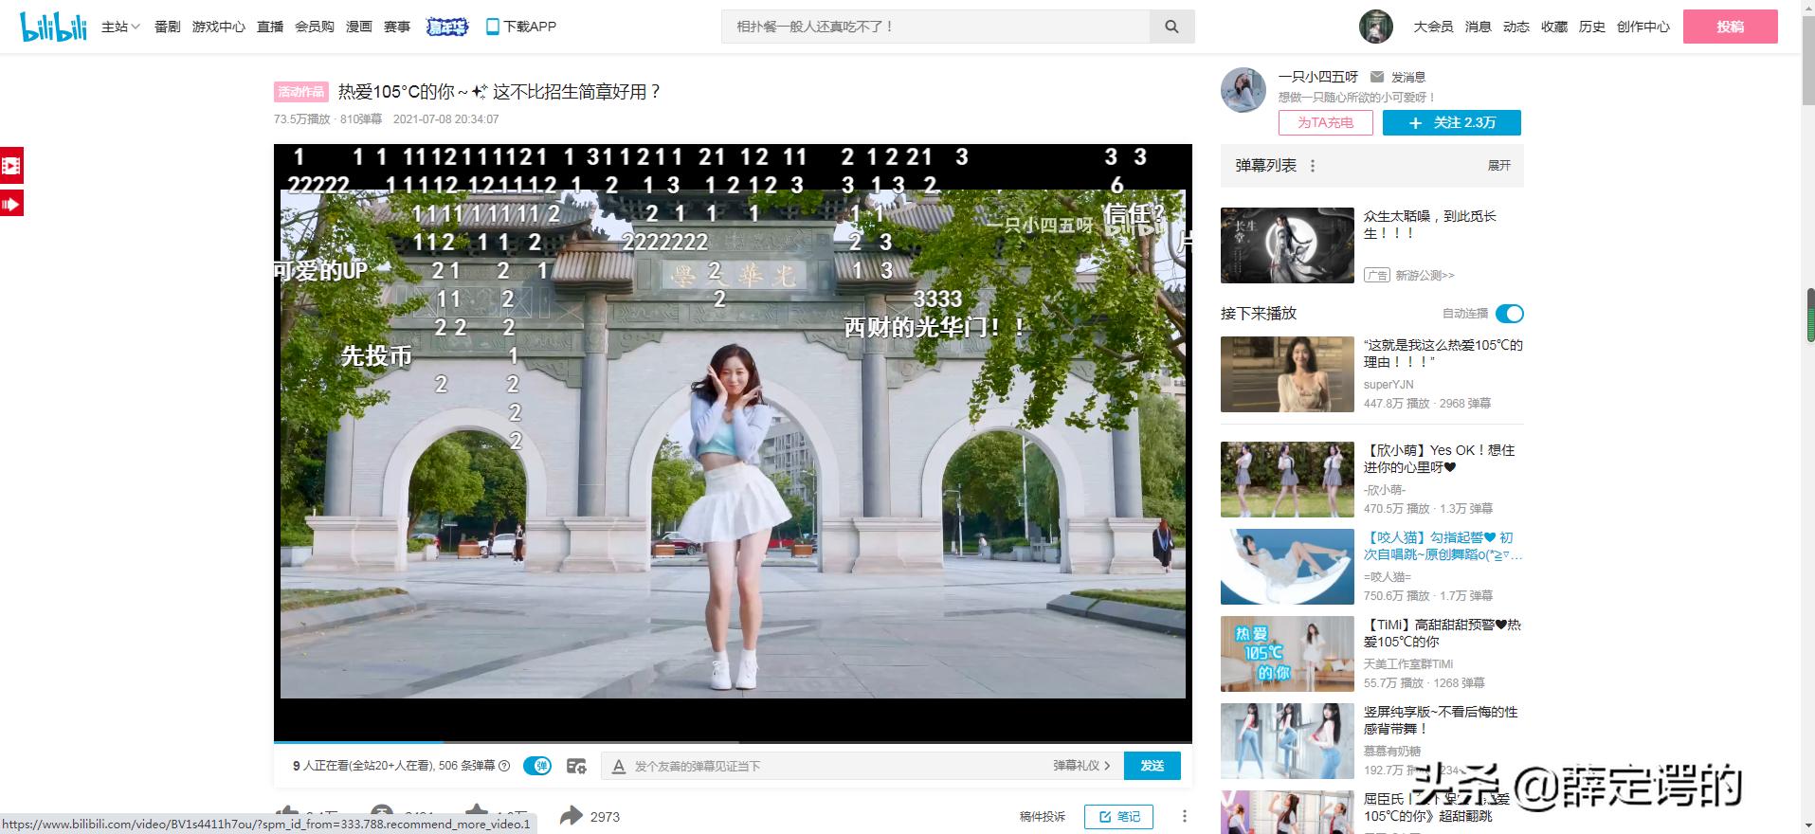The height and width of the screenshot is (834, 1815).
Task: Toggle 自动连播 autoplay switch
Action: tap(1510, 314)
